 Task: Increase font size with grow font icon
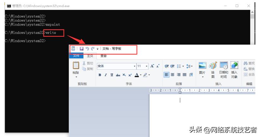(x=152, y=66)
